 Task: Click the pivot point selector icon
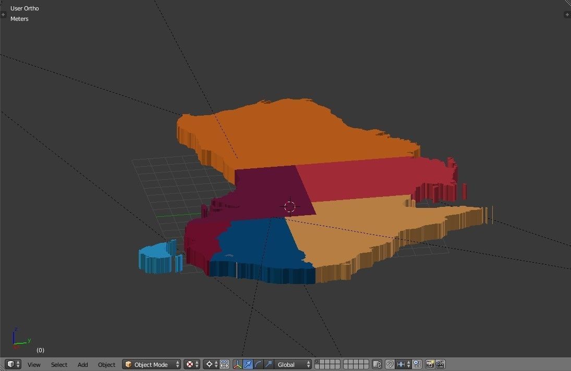point(209,364)
